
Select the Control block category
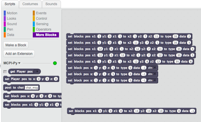tap(41, 19)
